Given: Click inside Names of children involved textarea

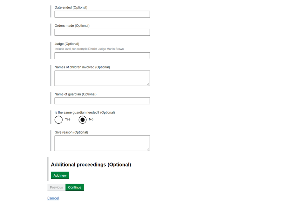Looking at the screenshot, I should pyautogui.click(x=102, y=78).
